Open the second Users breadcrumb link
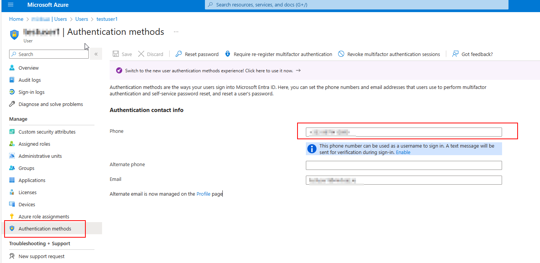 (82, 19)
